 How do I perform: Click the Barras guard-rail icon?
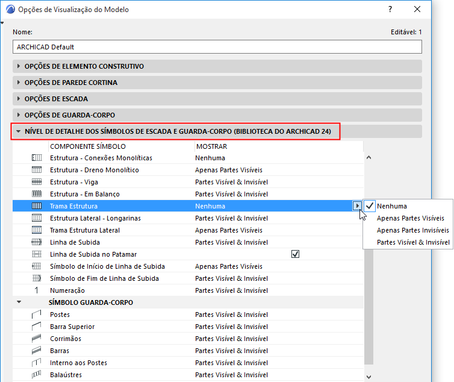[37, 351]
